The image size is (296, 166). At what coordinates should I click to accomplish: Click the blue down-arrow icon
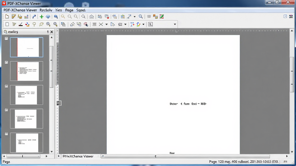point(48,16)
